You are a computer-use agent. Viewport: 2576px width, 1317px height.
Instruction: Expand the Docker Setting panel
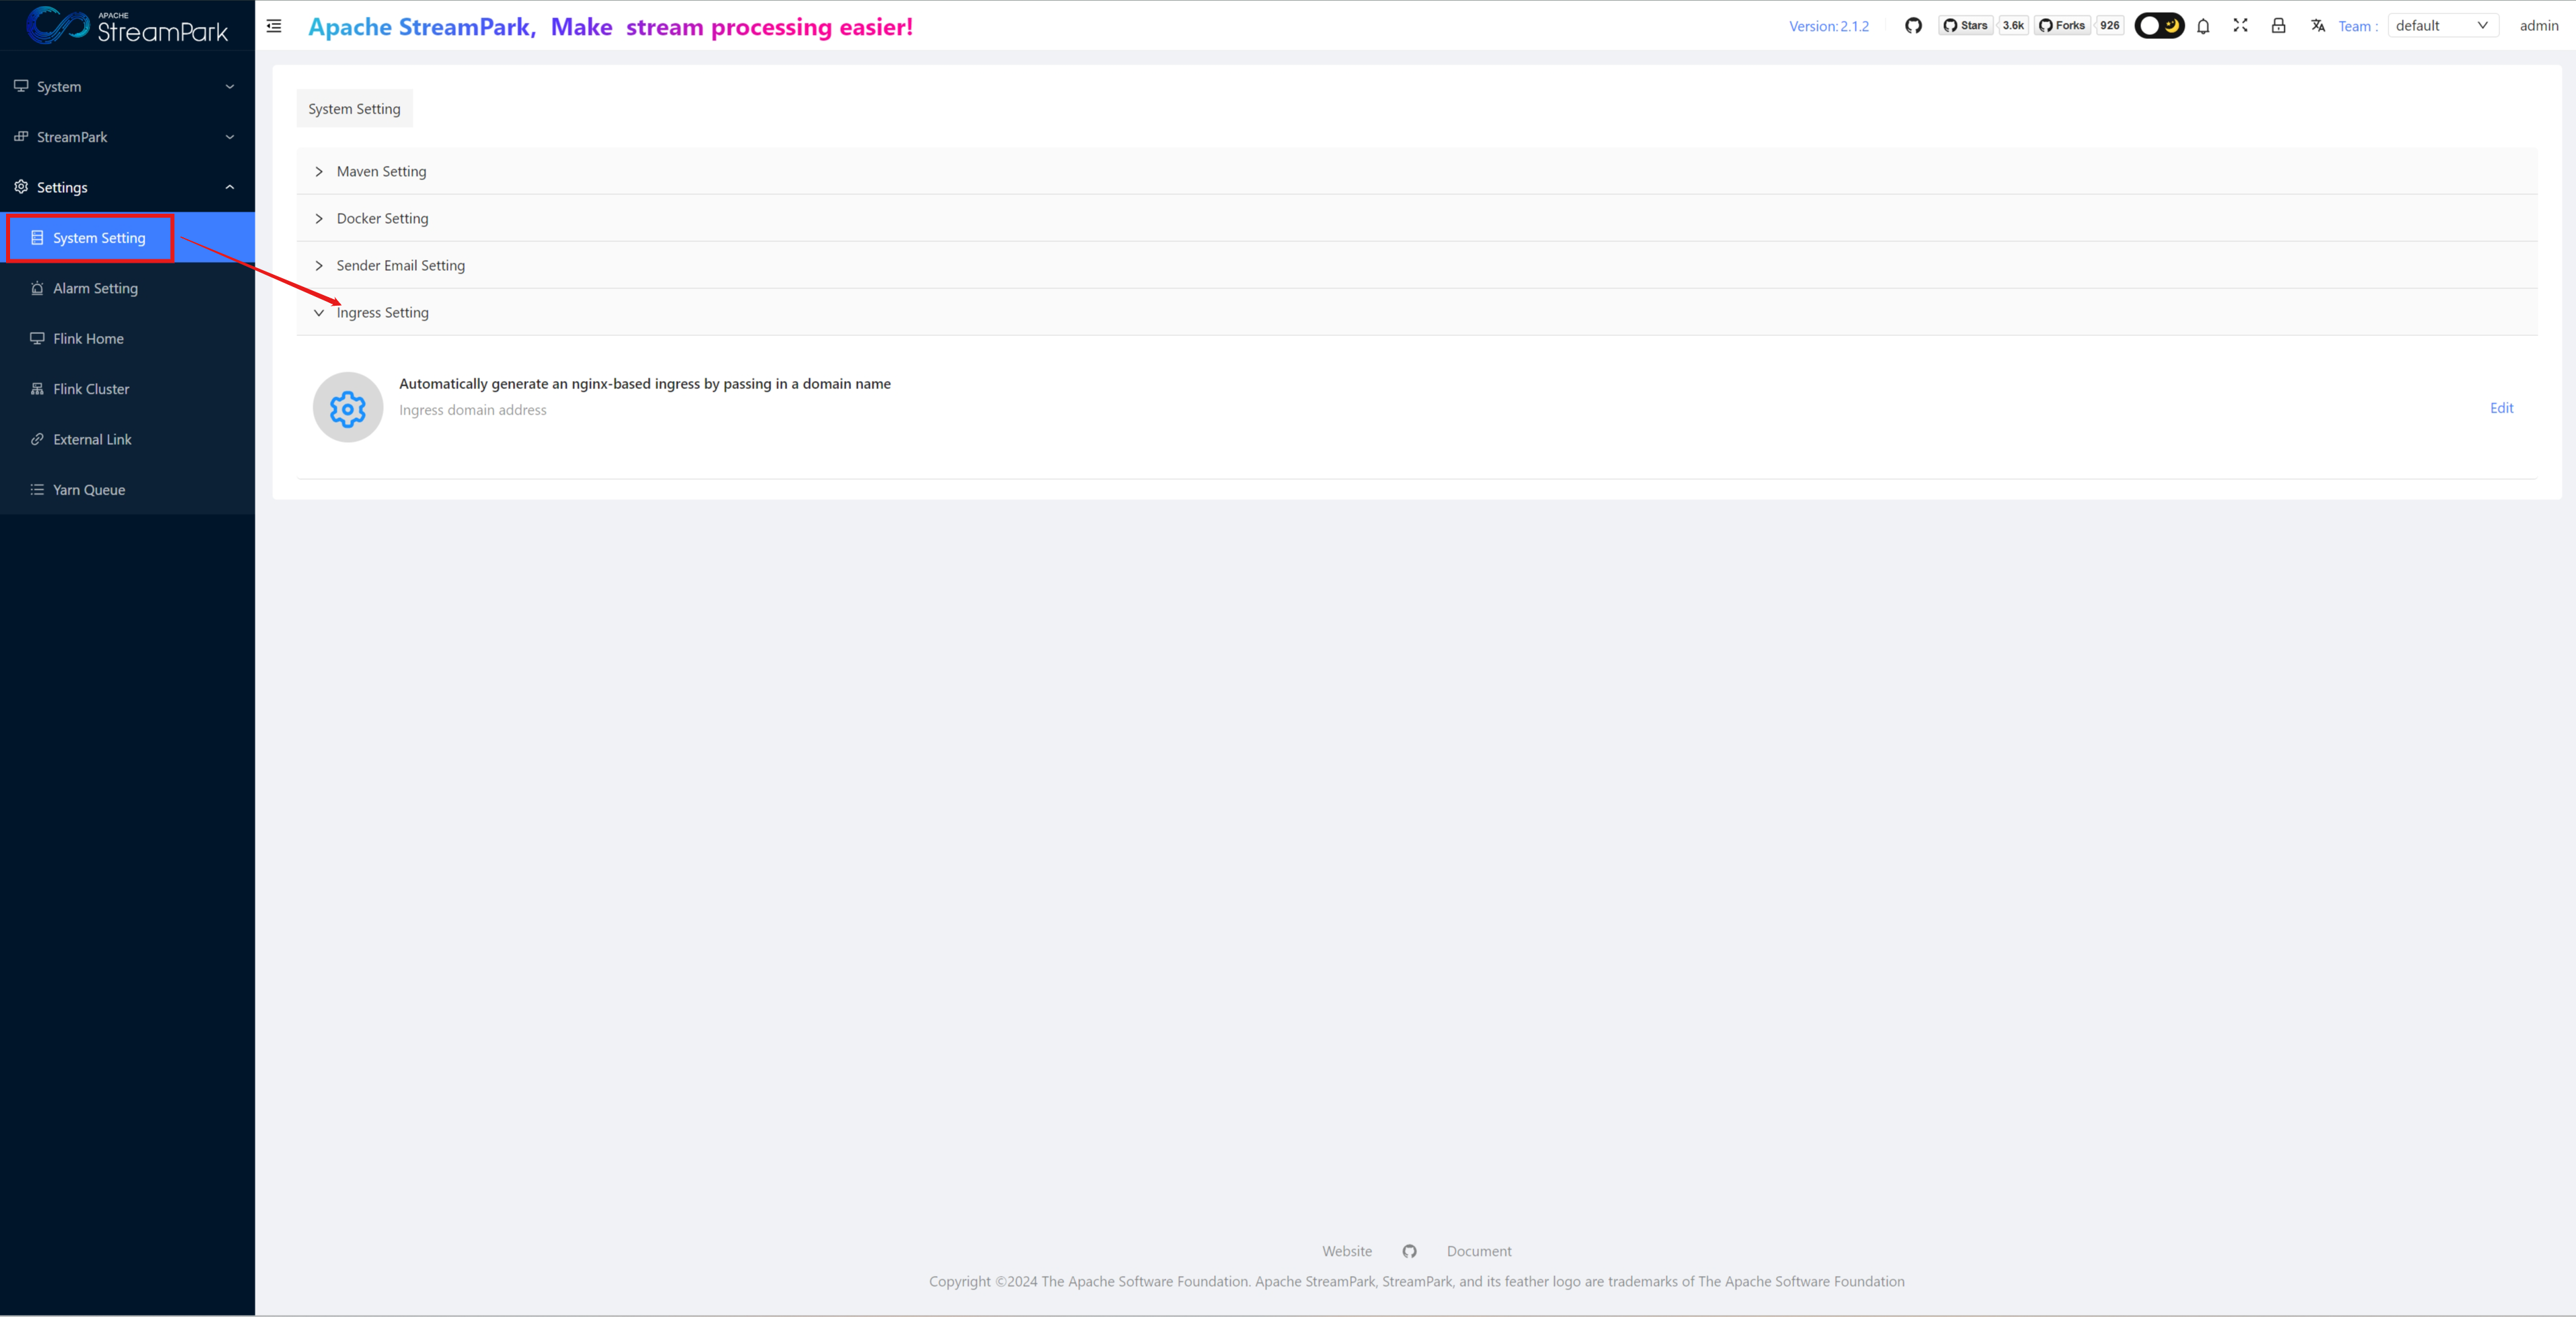coord(382,218)
